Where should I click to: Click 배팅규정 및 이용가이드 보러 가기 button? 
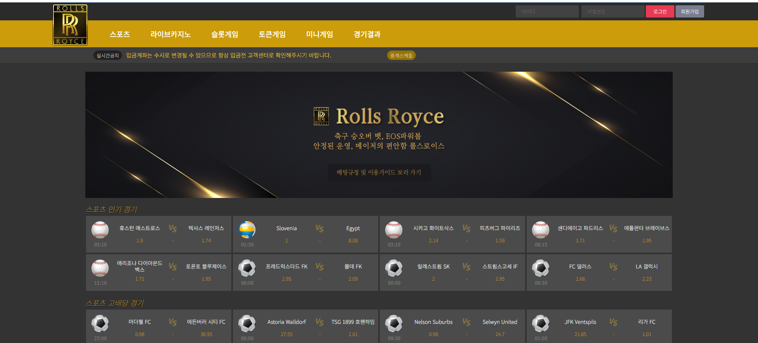point(379,172)
